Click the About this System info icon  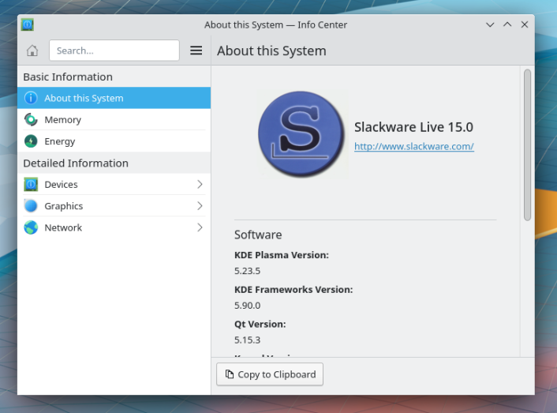click(31, 98)
